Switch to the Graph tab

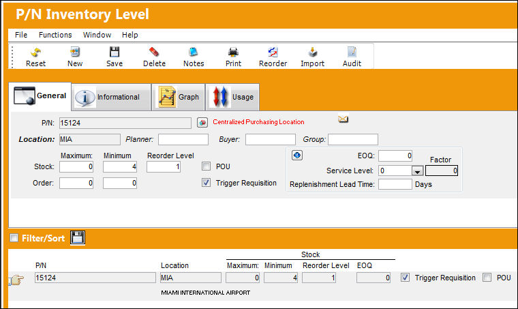(x=179, y=97)
